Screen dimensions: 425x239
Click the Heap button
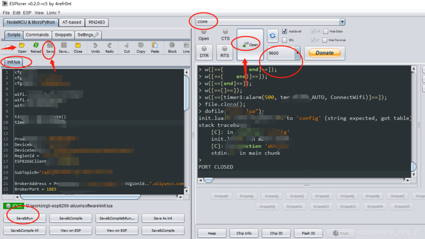(212, 233)
